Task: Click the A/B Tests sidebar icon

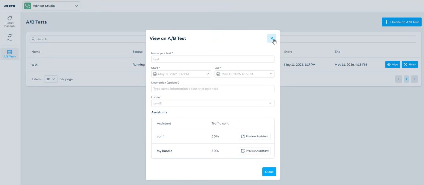Action: (x=10, y=52)
